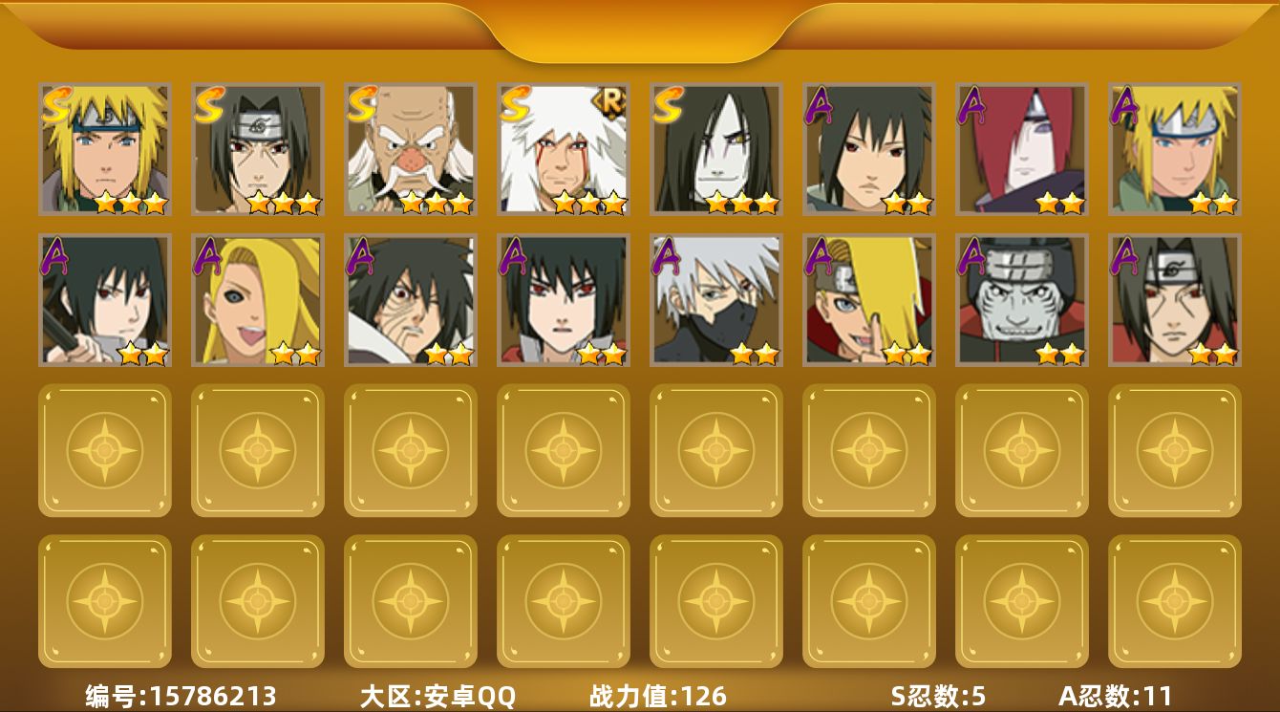1280x712 pixels.
Task: Open the bandaged-eye Danzo portrait
Action: 411,300
